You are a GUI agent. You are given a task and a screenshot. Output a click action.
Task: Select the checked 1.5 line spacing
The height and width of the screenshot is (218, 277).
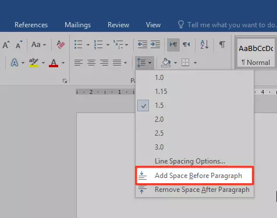click(194, 106)
